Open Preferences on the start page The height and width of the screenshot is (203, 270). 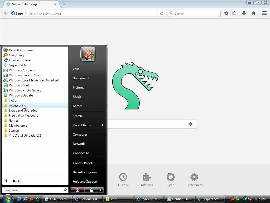pos(194,180)
